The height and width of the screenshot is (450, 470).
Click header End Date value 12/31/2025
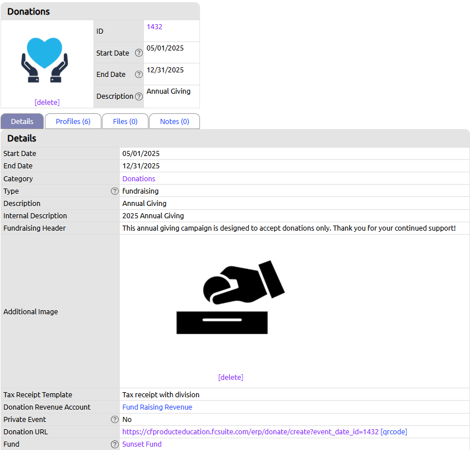point(165,70)
